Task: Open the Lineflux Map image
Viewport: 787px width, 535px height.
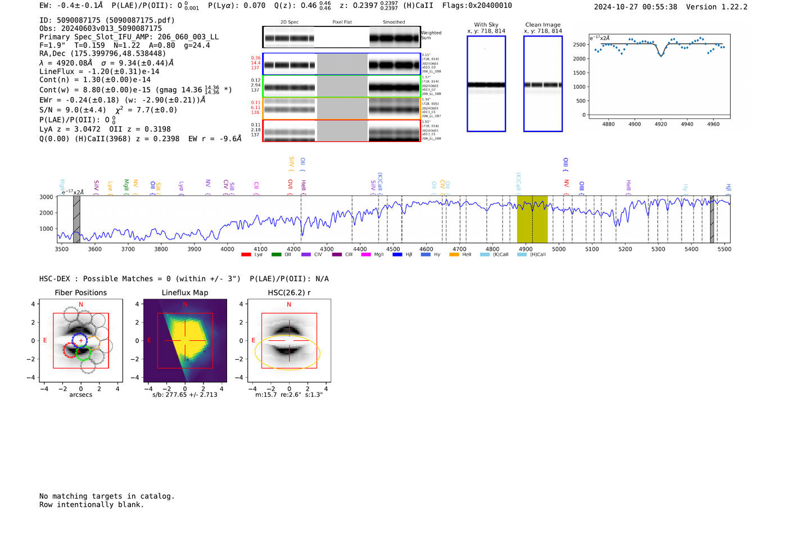Action: [x=185, y=341]
